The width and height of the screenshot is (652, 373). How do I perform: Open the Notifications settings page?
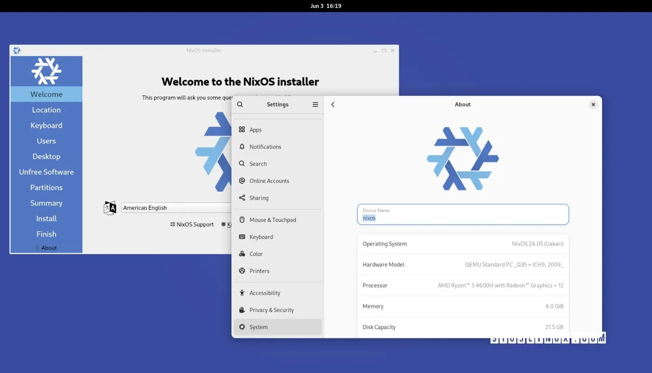pyautogui.click(x=278, y=147)
